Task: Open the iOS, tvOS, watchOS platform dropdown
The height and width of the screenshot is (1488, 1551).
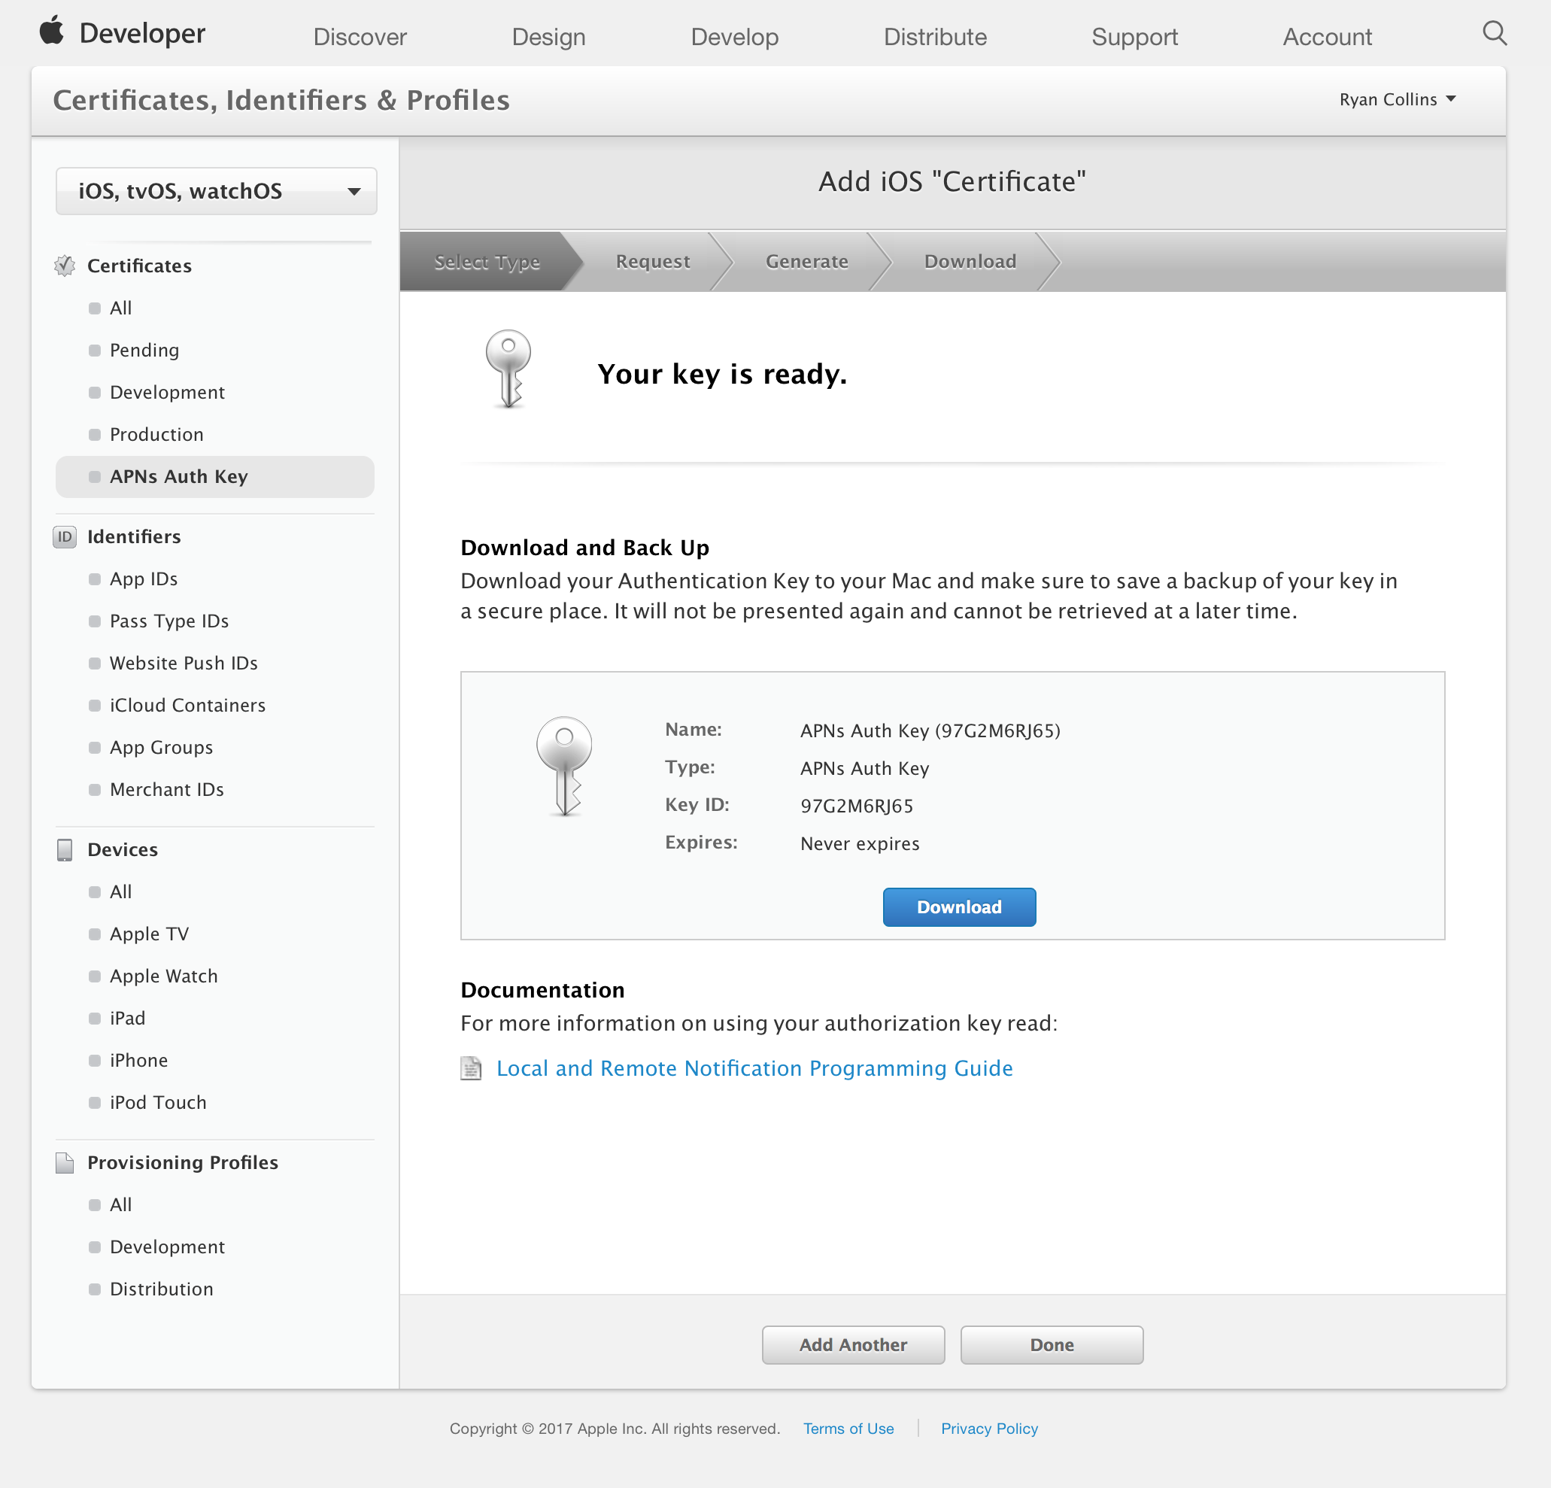Action: [x=216, y=191]
